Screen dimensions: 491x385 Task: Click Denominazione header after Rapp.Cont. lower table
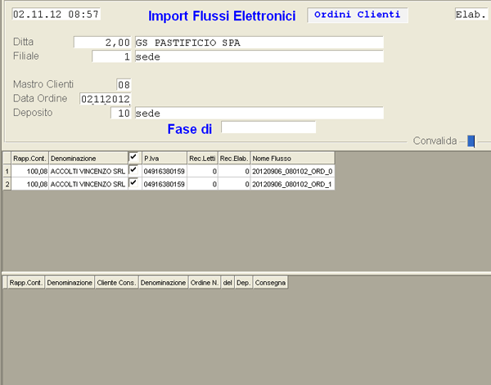coord(70,283)
